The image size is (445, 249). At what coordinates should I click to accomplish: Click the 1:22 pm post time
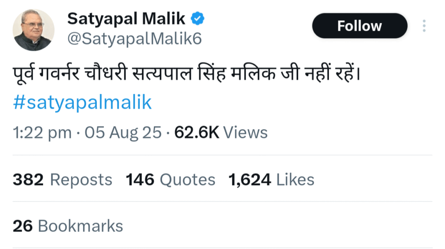pos(42,132)
